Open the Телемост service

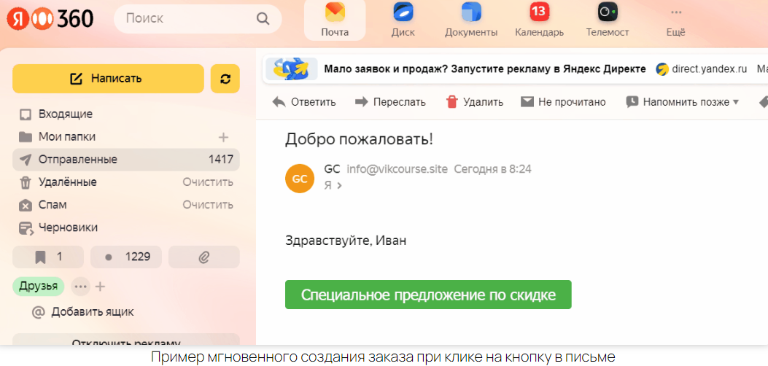608,20
